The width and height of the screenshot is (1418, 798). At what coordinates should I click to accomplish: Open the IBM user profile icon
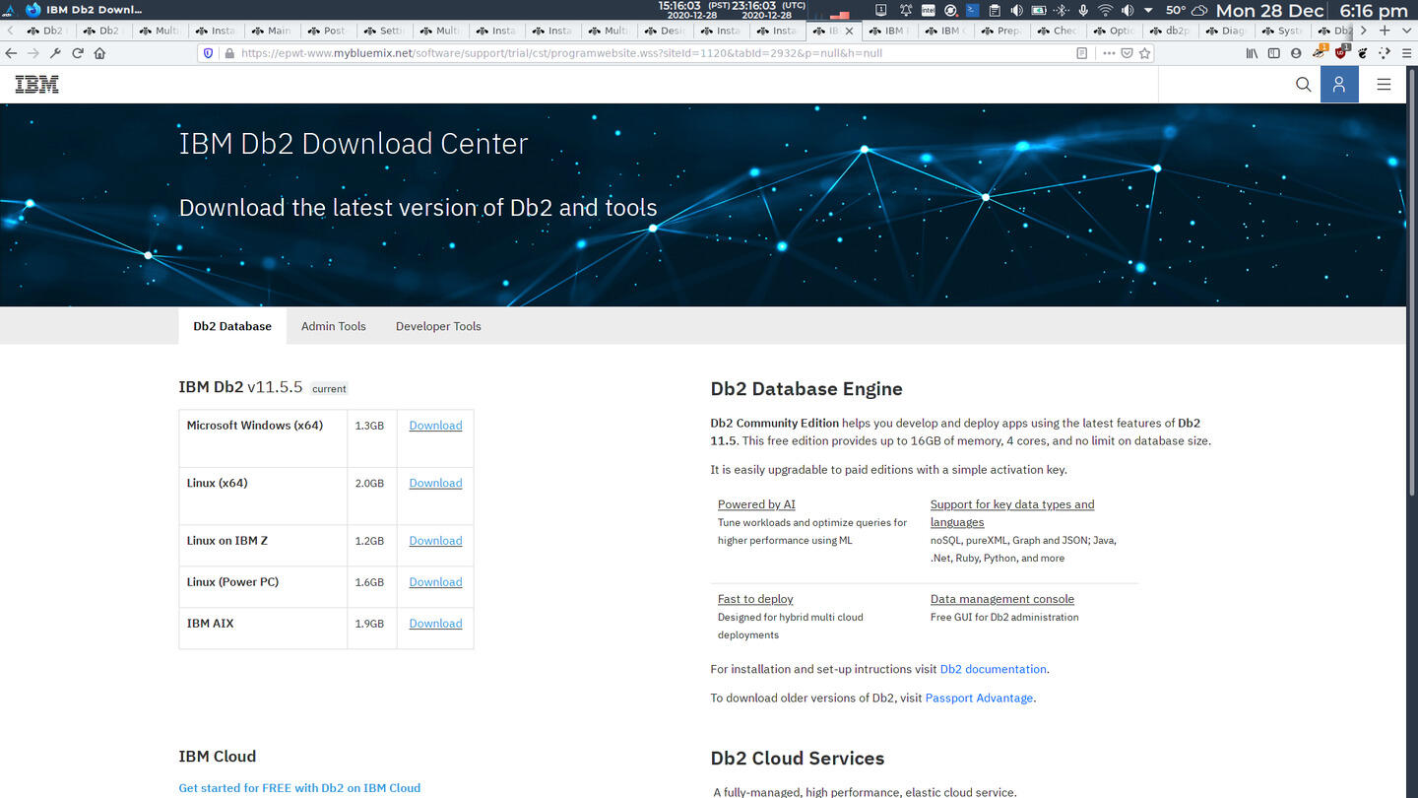click(1339, 85)
